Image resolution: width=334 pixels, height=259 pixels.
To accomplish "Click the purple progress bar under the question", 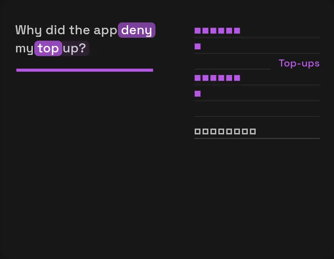I will [85, 70].
